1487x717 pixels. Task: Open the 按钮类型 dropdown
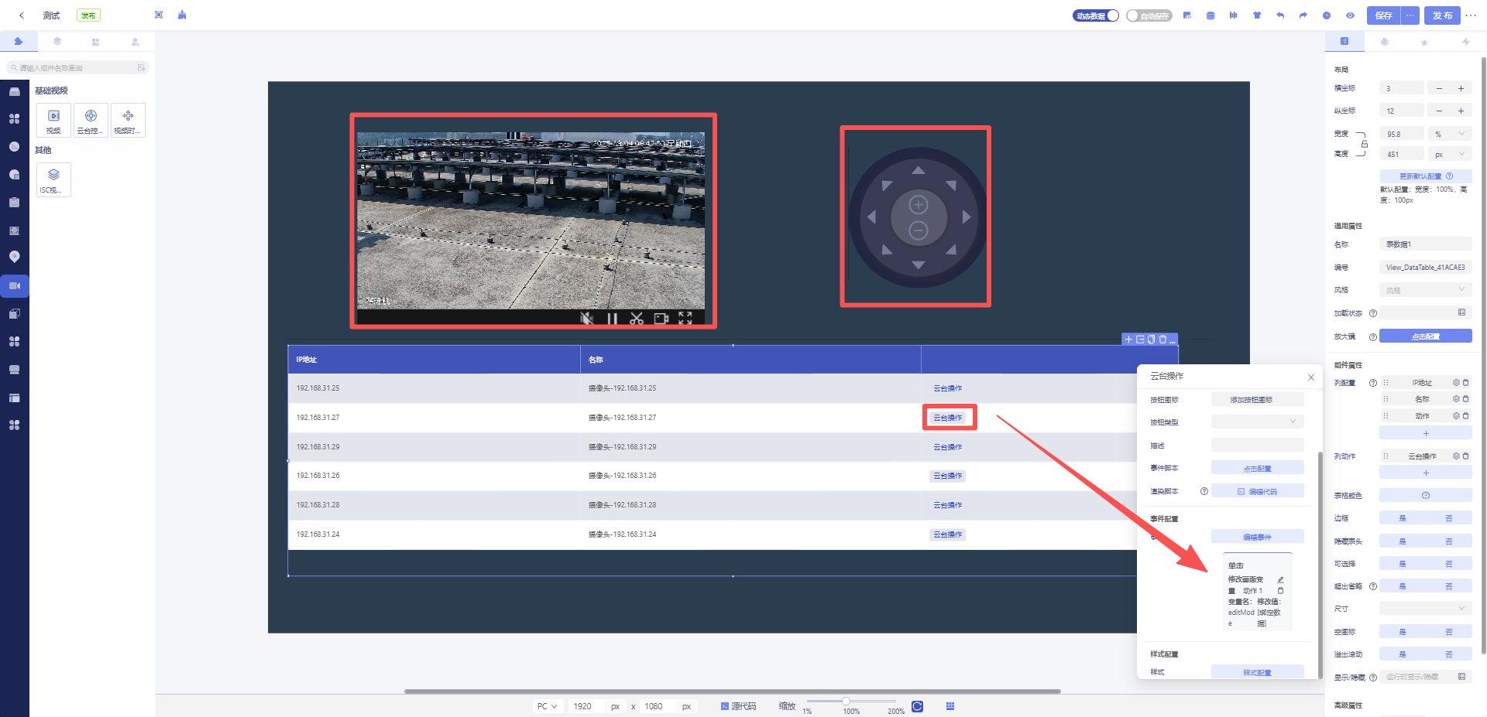(1257, 422)
